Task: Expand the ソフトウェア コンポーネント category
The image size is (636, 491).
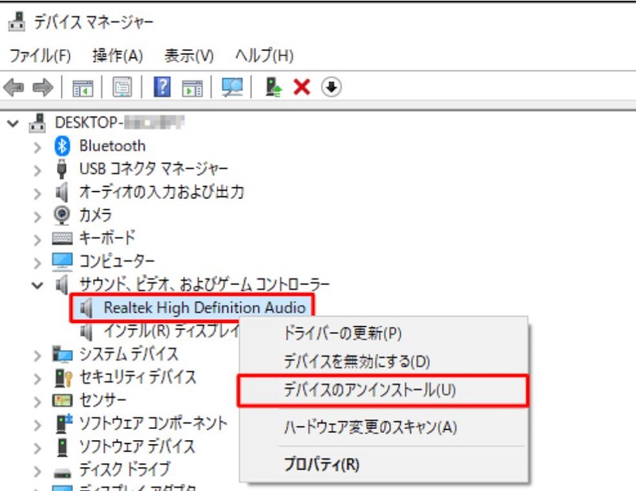Action: (37, 425)
